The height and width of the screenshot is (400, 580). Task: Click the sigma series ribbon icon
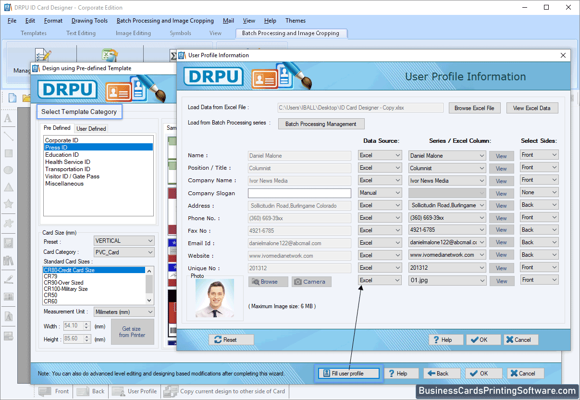coord(173,55)
